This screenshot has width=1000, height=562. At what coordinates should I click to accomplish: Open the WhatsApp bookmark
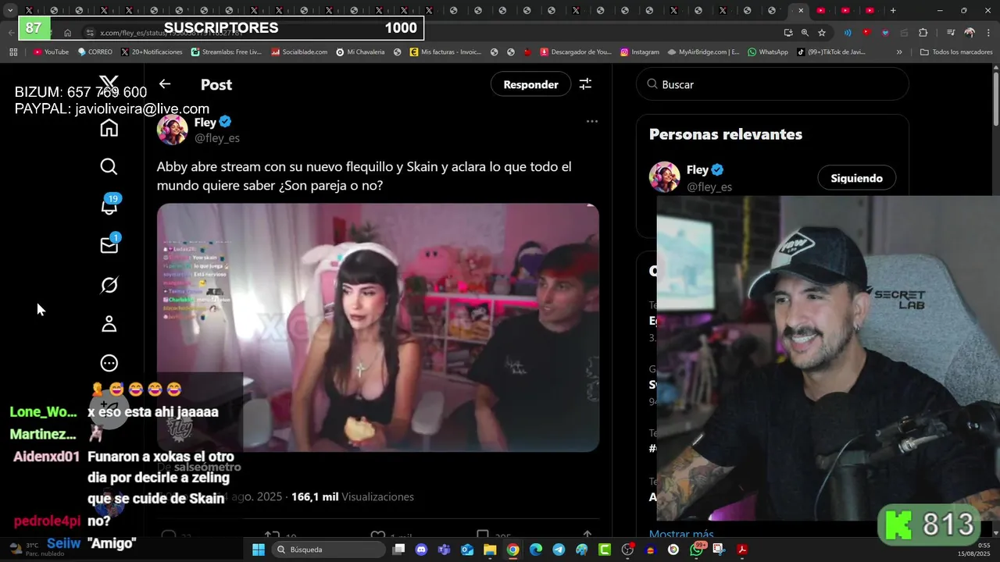pyautogui.click(x=768, y=52)
